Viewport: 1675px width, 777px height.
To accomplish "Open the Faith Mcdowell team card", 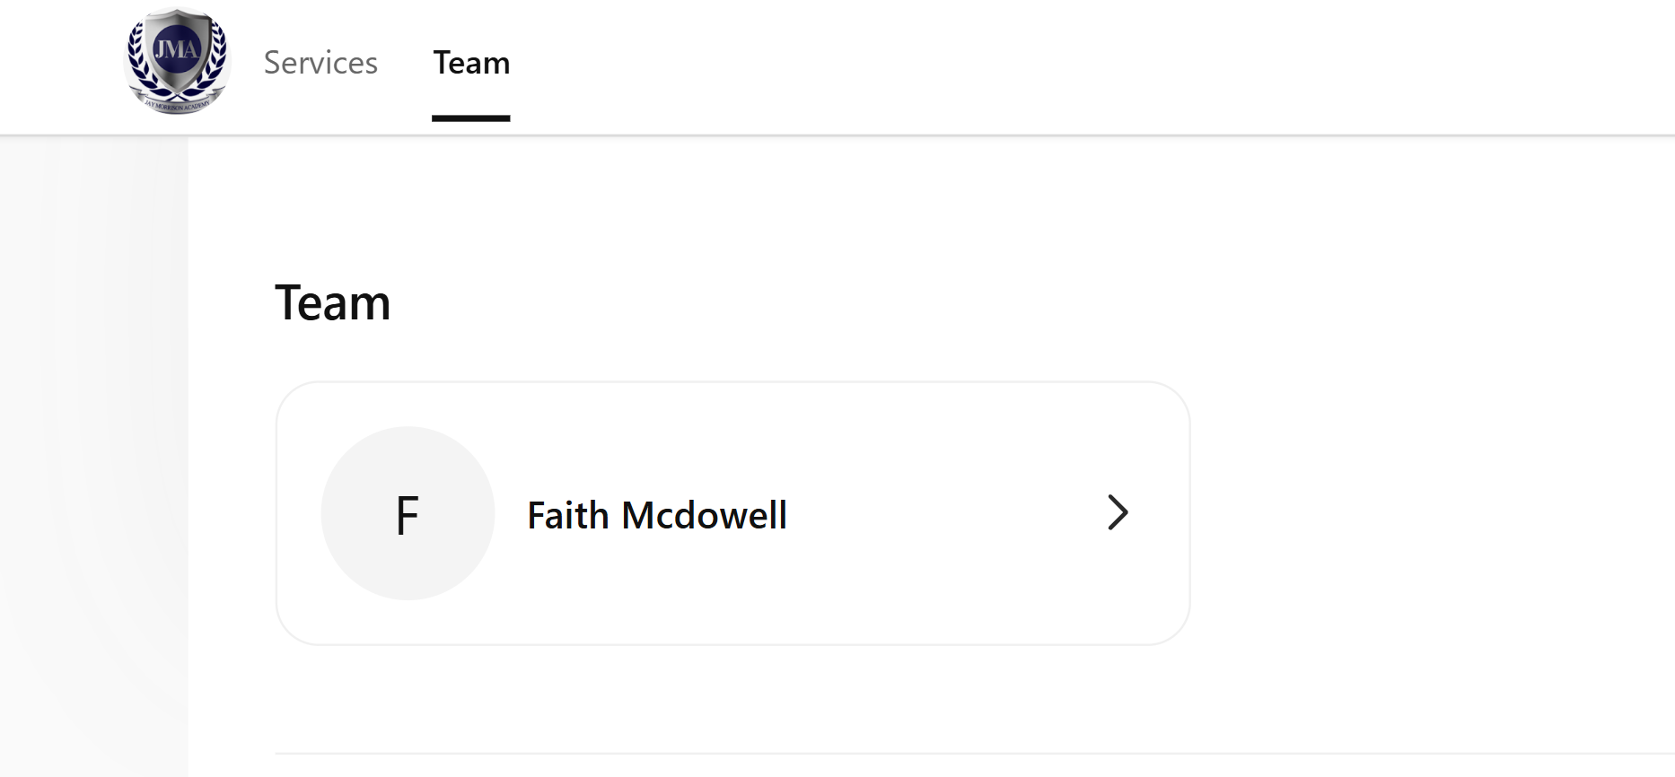I will (733, 513).
